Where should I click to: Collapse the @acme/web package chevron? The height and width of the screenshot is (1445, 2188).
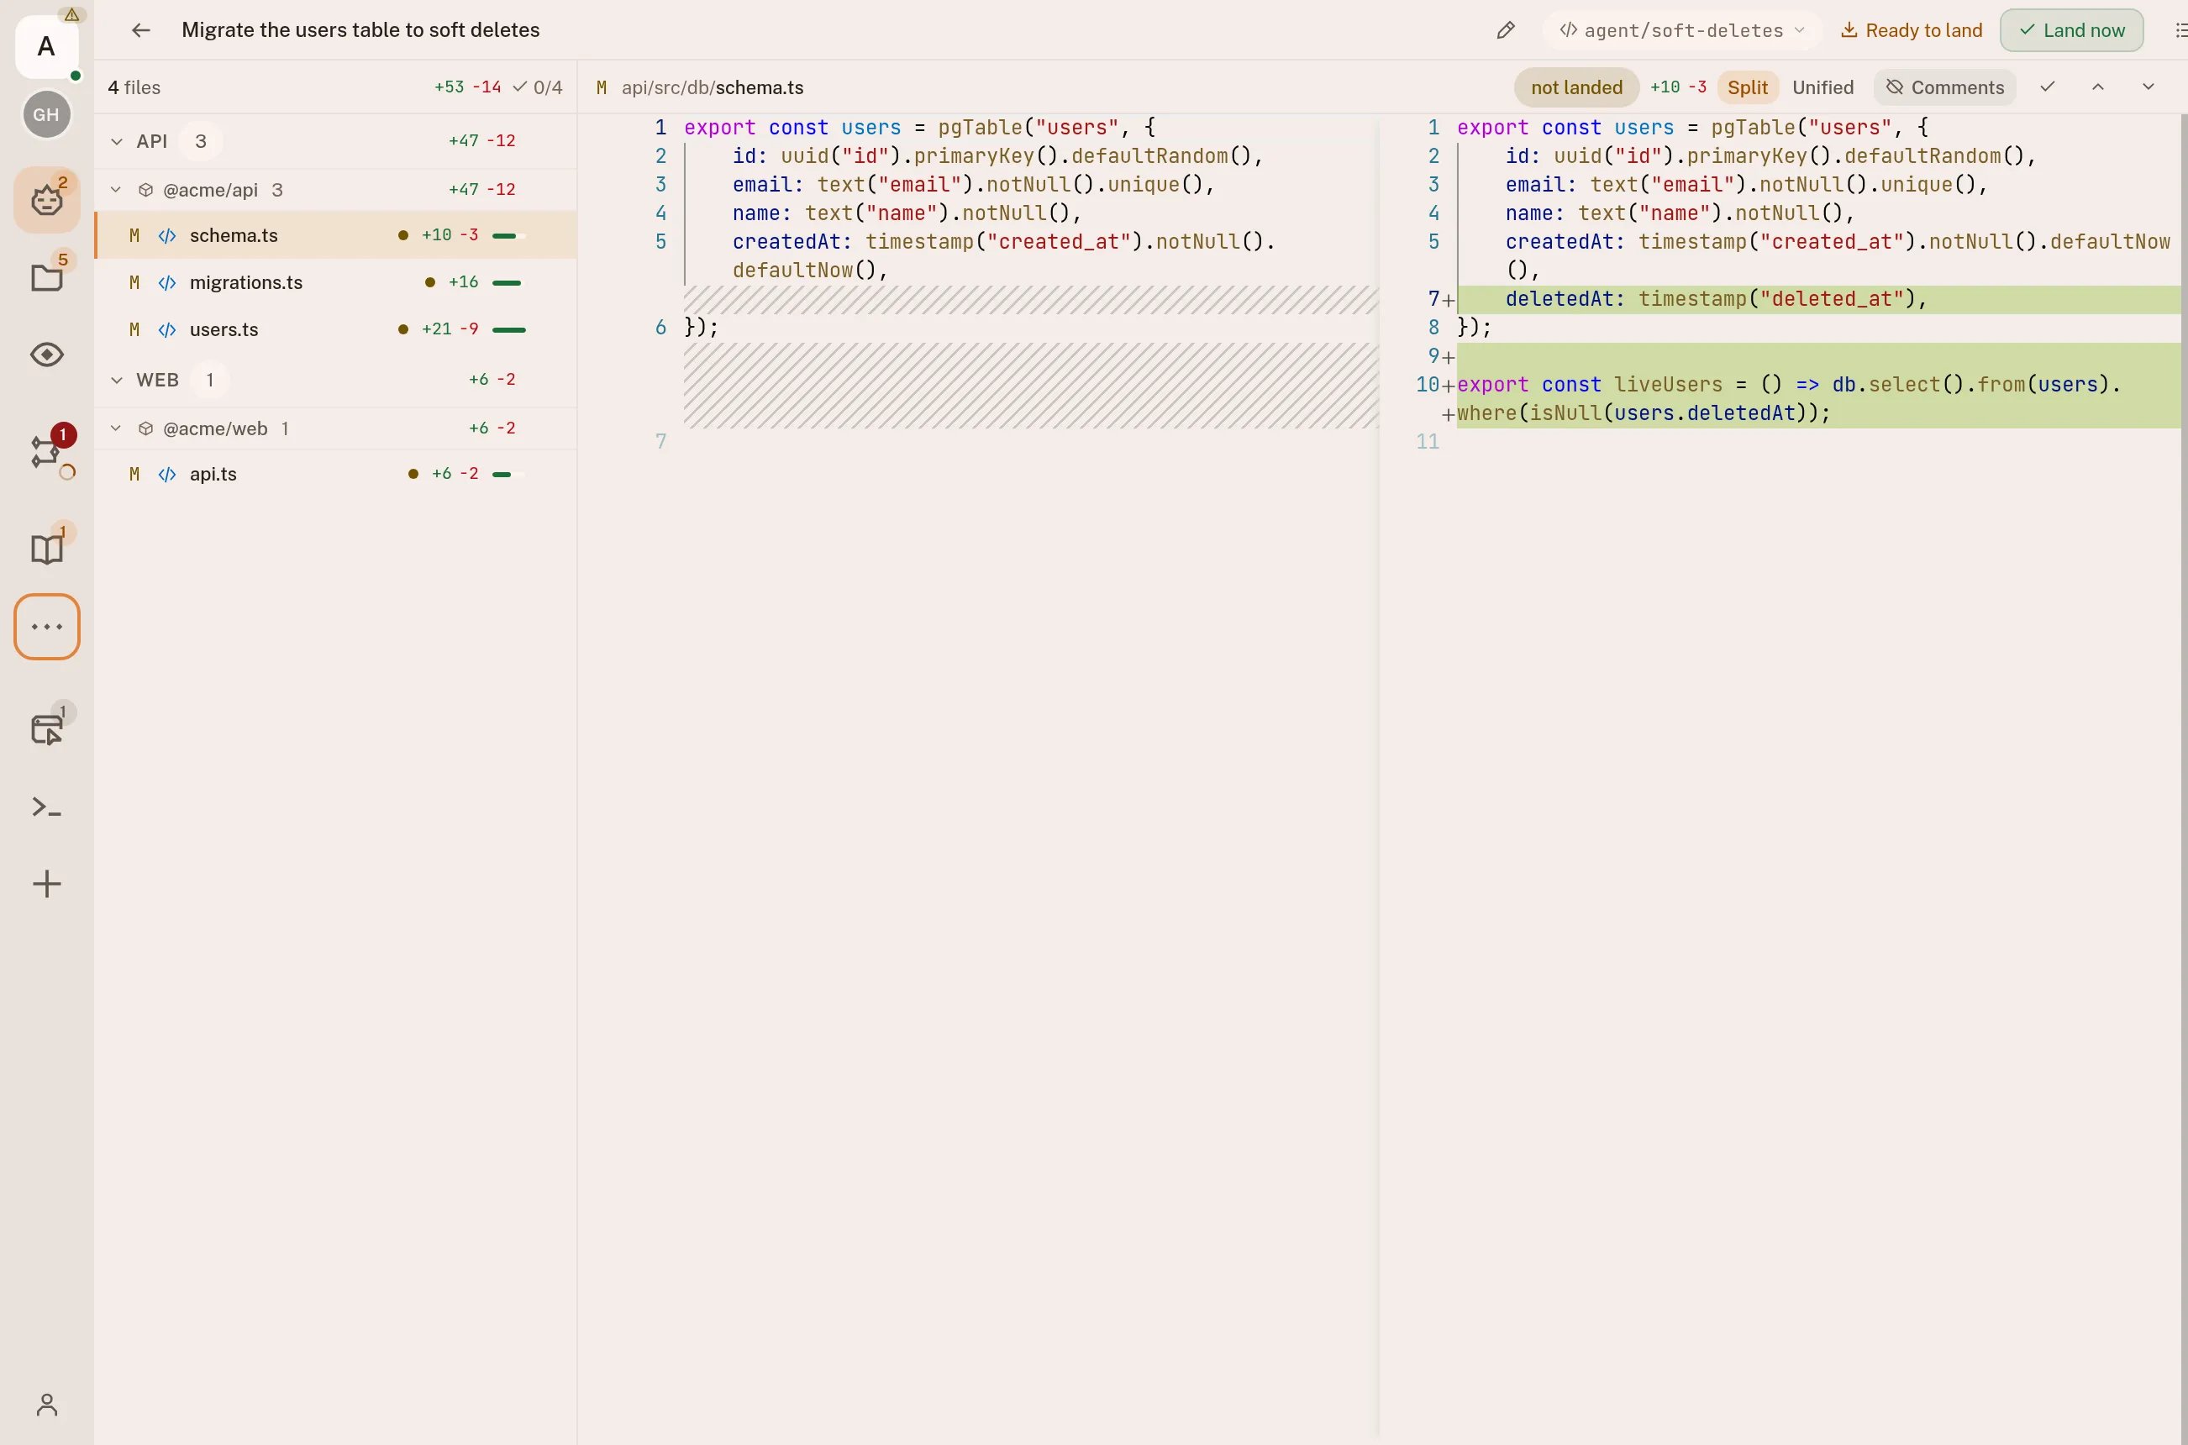pos(116,428)
